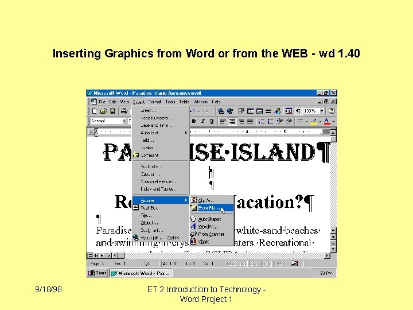Click the Insert Hyperlink globe toolbar icon
The image size is (413, 310).
tap(221, 111)
